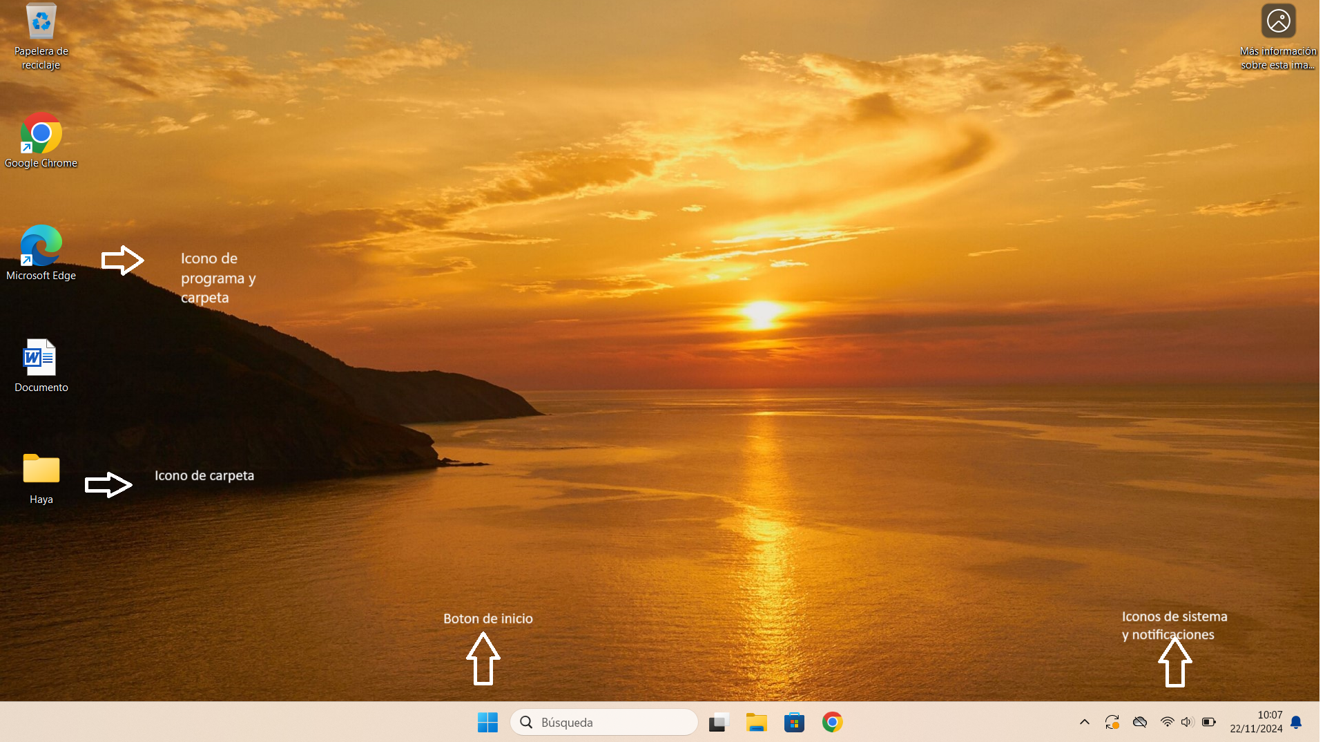Screen dimensions: 1325x742
Task: Expand the hidden system tray icons chevron
Action: tap(1084, 722)
